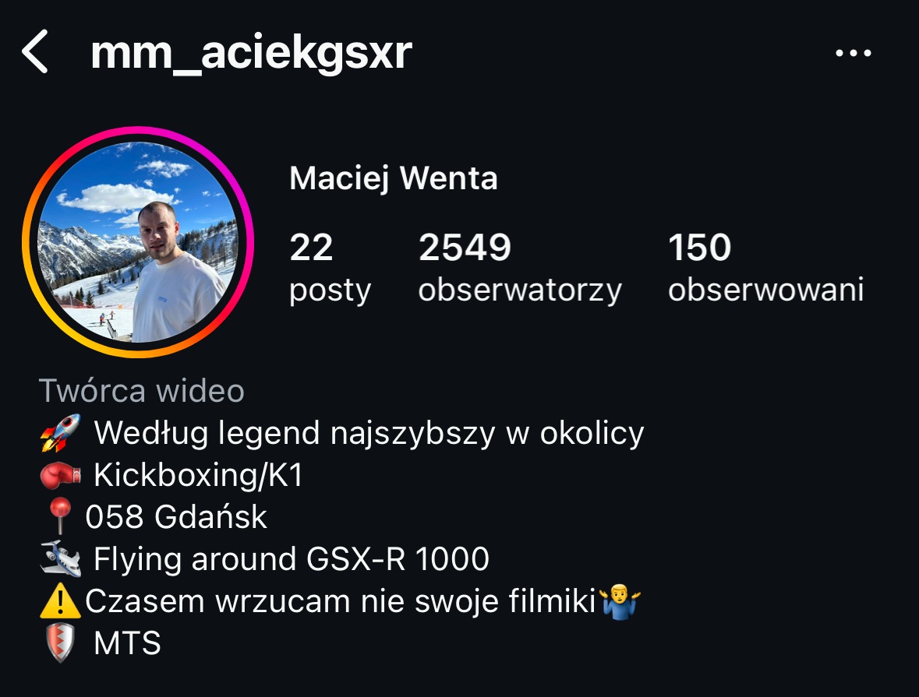Image resolution: width=919 pixels, height=697 pixels.
Task: Click the yellow warning sign emoji
Action: click(60, 601)
